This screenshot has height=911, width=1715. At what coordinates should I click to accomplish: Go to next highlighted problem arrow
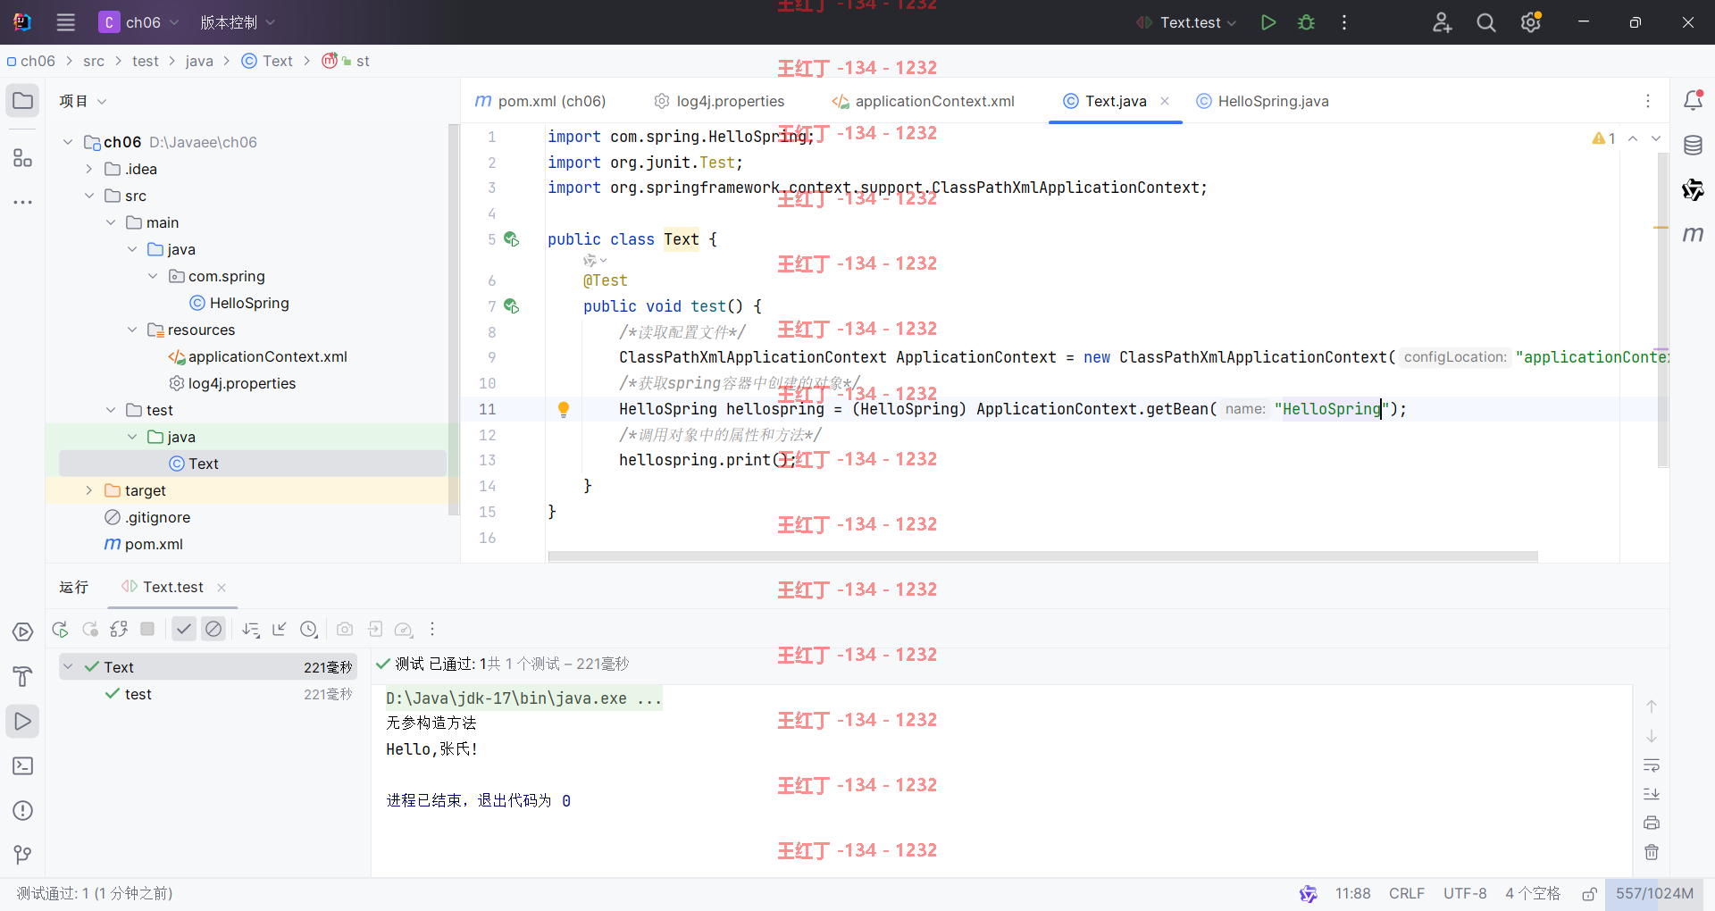click(1656, 138)
